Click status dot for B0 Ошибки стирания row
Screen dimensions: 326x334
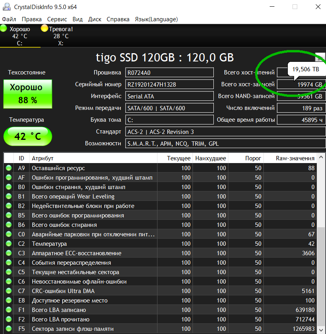point(9,187)
